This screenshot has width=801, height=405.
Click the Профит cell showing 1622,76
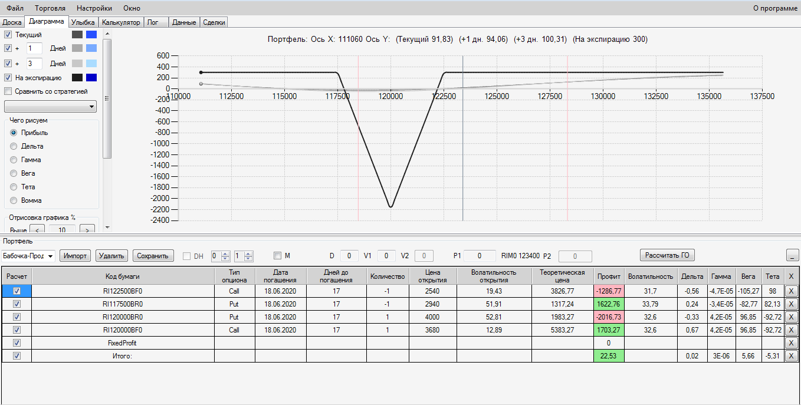609,304
